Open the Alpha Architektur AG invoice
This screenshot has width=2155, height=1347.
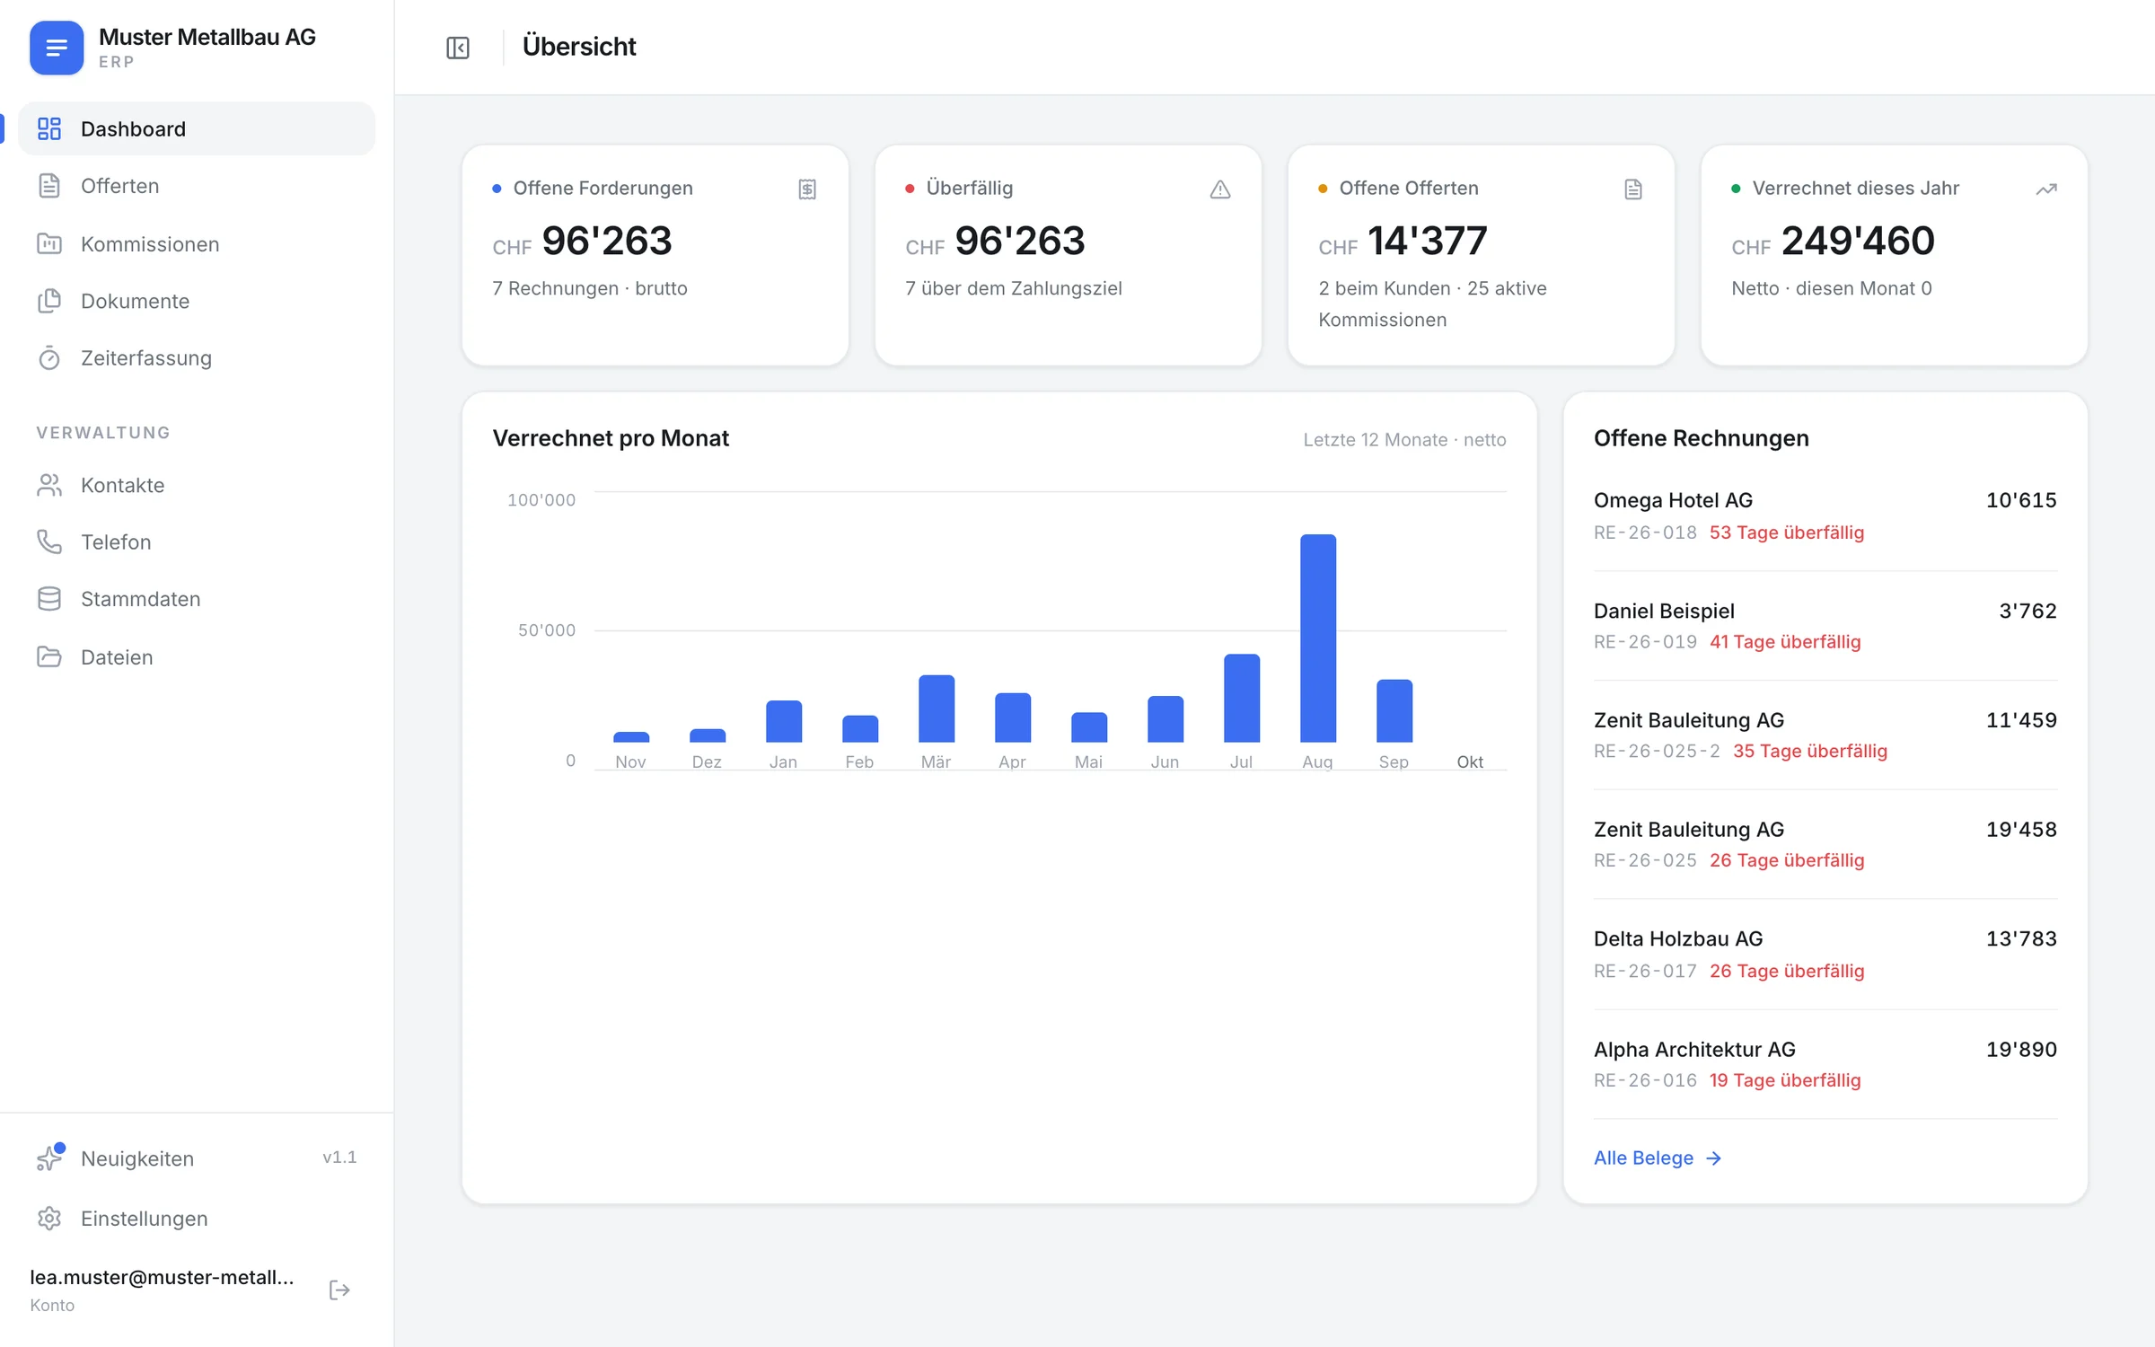click(x=1825, y=1064)
